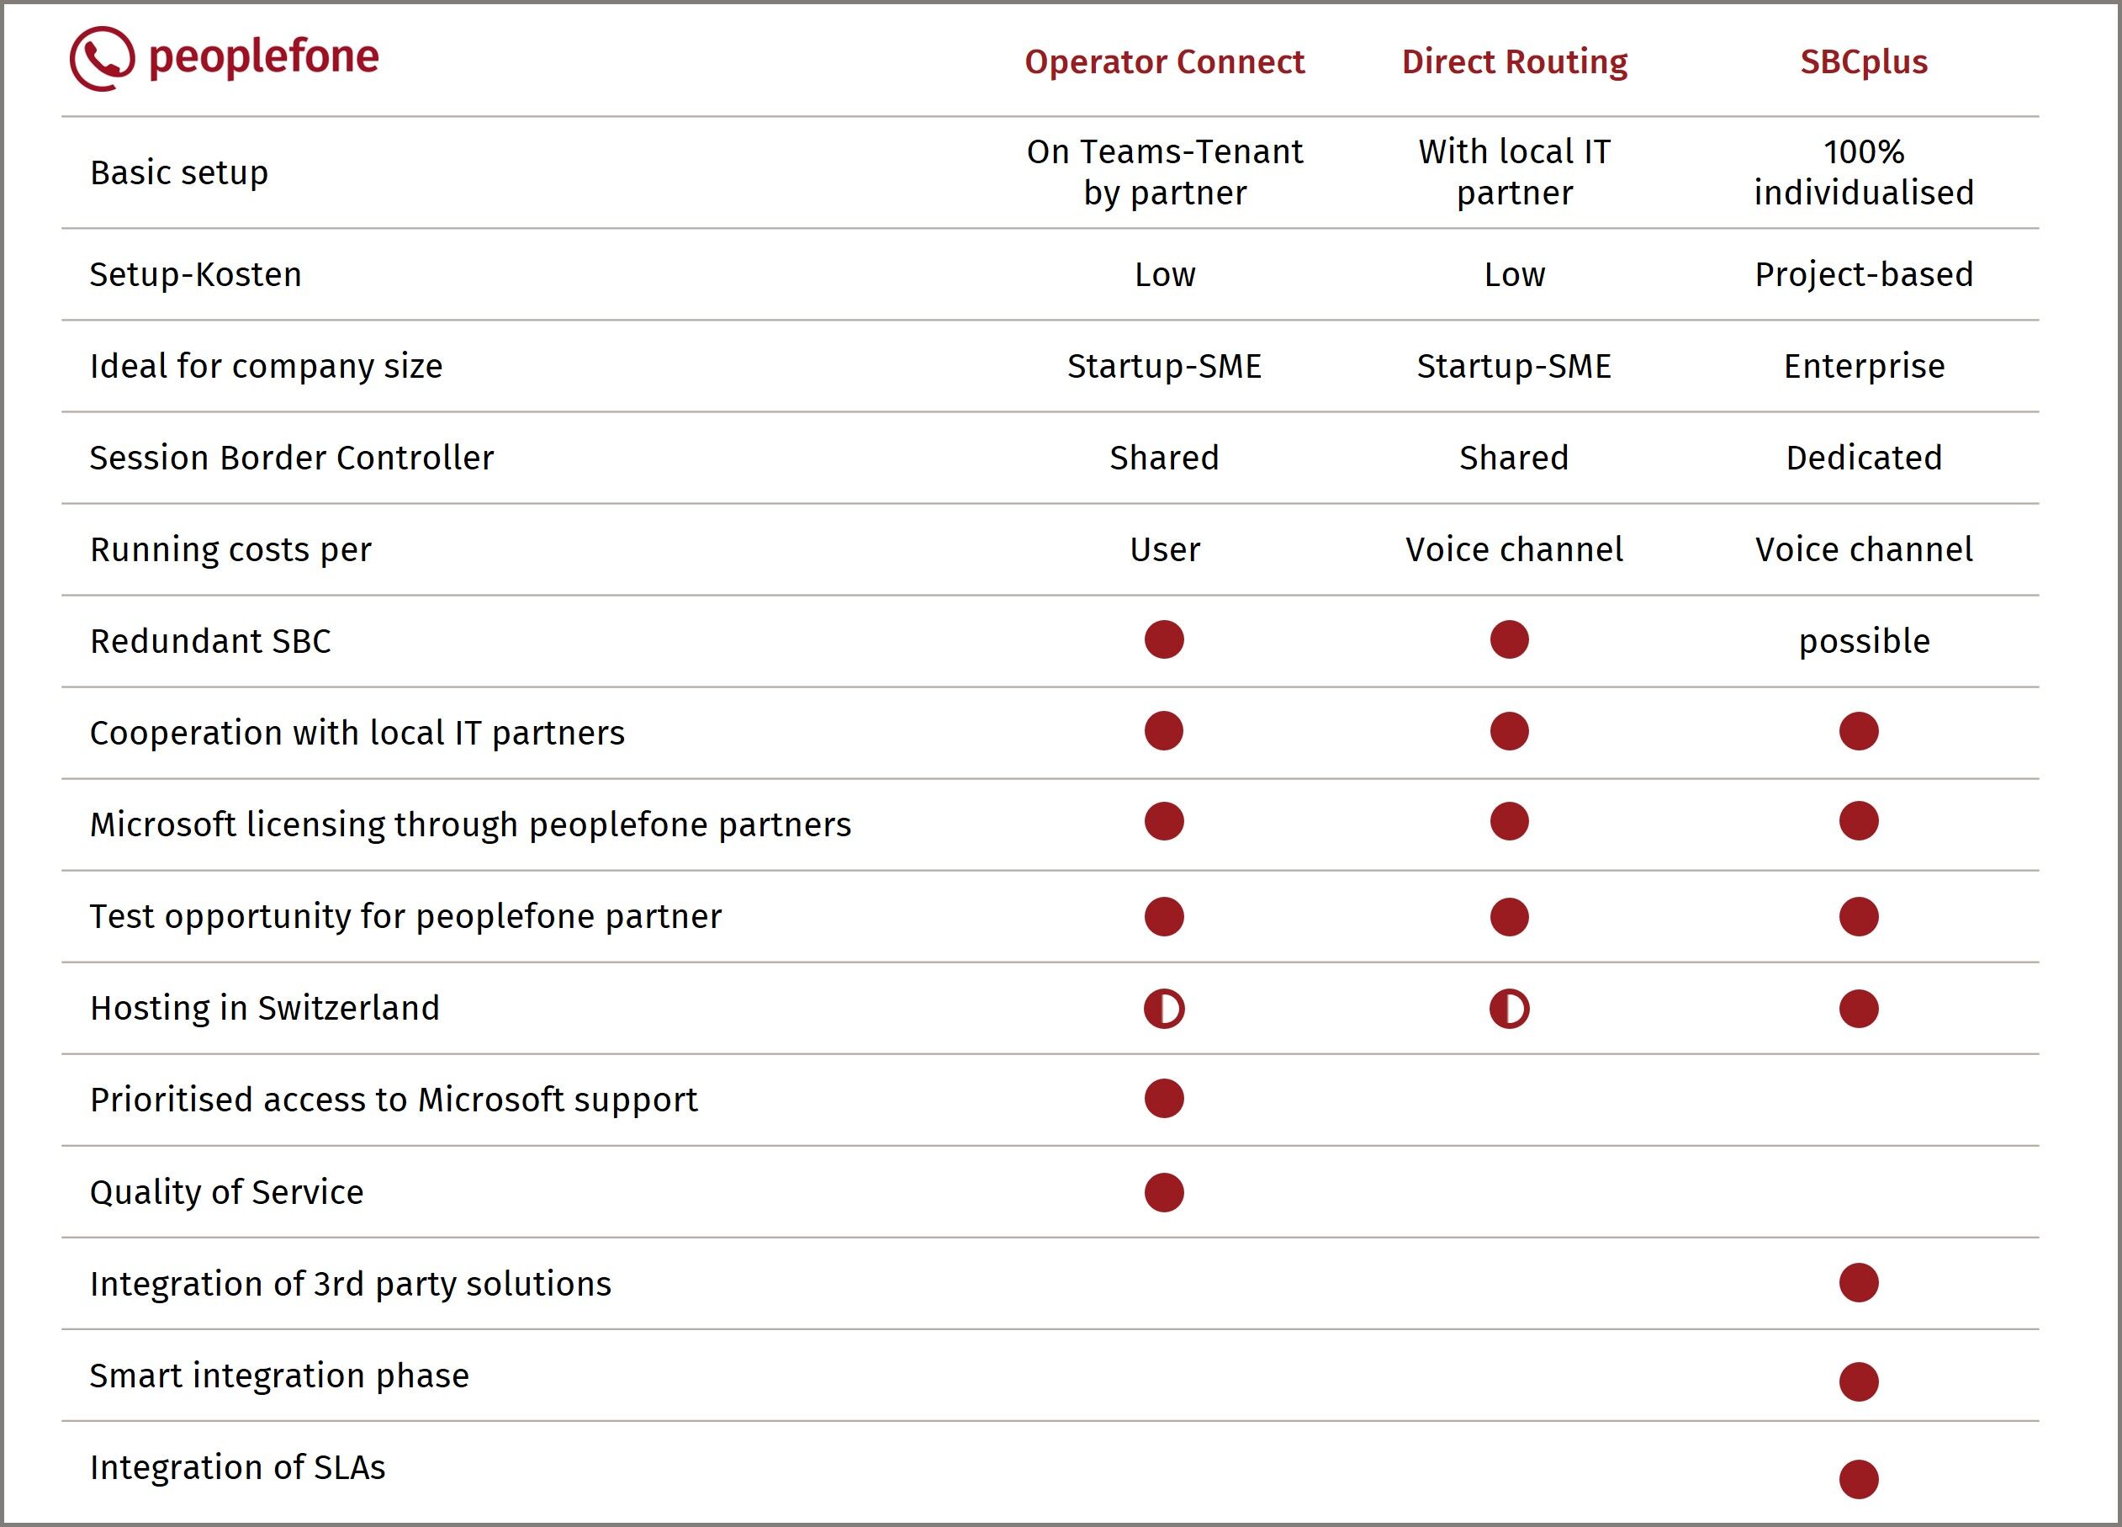This screenshot has height=1527, width=2122.
Task: Click SBCplus dot for 3rd party solutions
Action: 1858,1283
